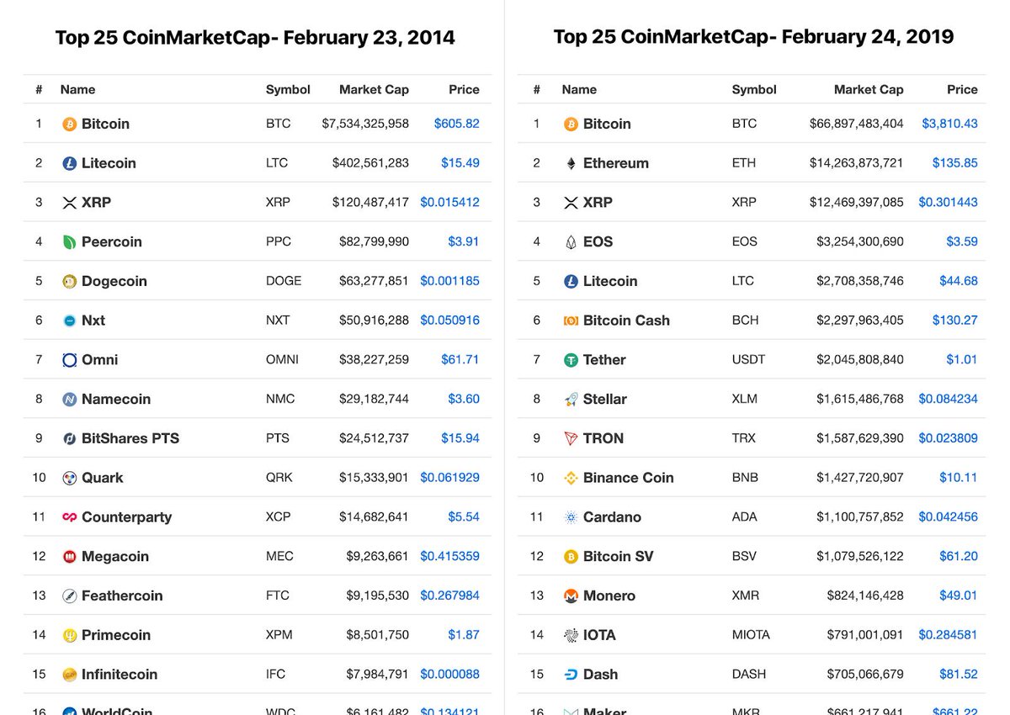Click the $81.52 Dash price
The image size is (1010, 715).
(959, 675)
